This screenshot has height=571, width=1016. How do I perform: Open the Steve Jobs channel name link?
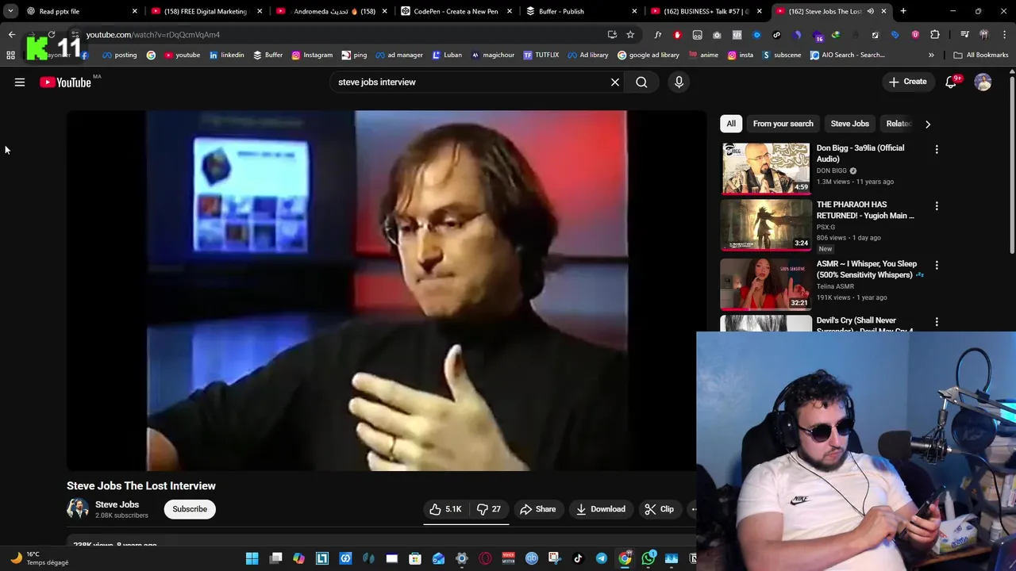pos(117,504)
